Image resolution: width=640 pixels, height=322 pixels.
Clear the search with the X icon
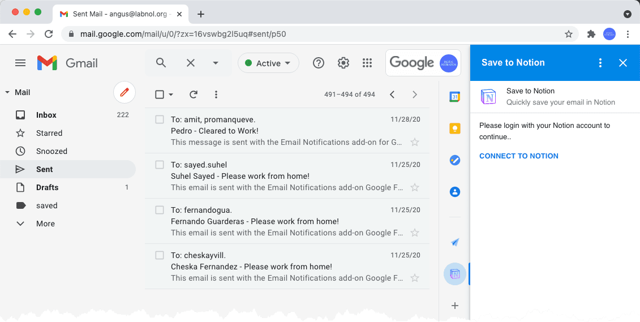coord(191,63)
